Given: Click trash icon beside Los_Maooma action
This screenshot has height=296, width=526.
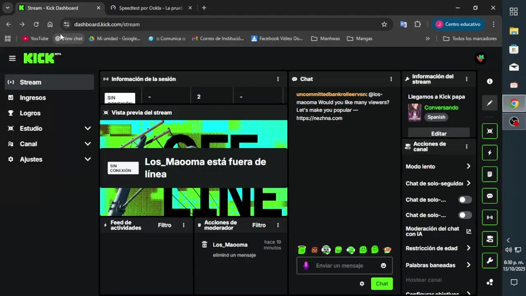Looking at the screenshot, I should click(x=204, y=245).
